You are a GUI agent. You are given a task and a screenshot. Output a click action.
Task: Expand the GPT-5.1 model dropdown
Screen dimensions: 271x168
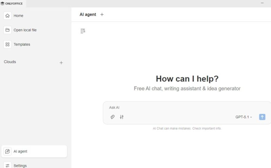(x=244, y=117)
